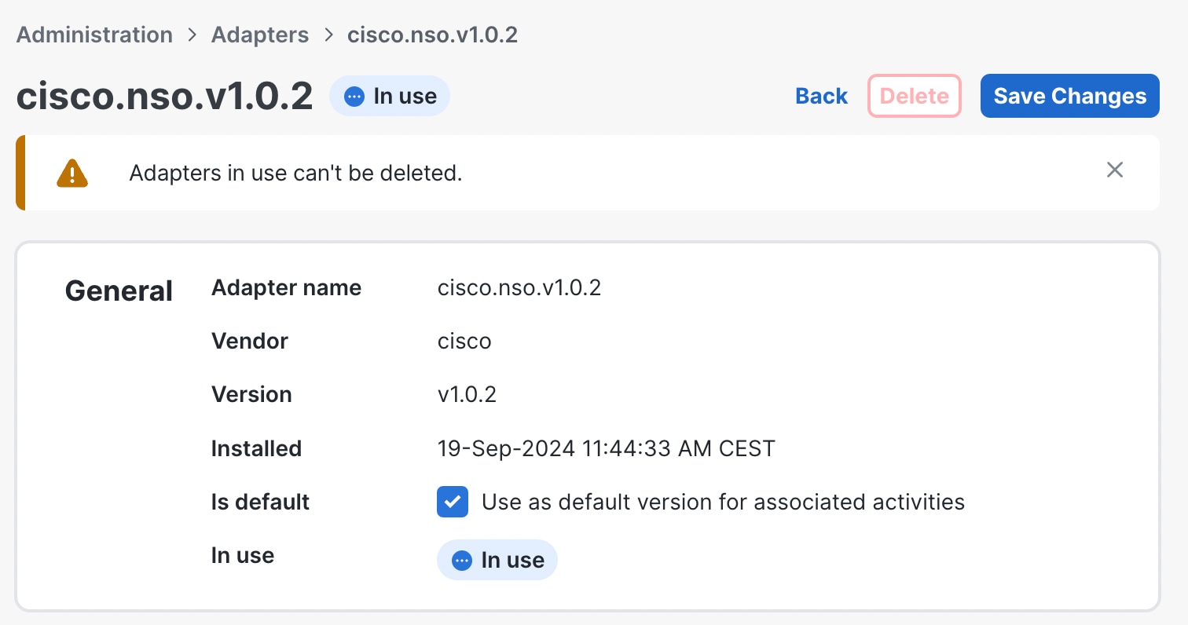Click the Save Changes button
The height and width of the screenshot is (625, 1188).
pos(1069,96)
